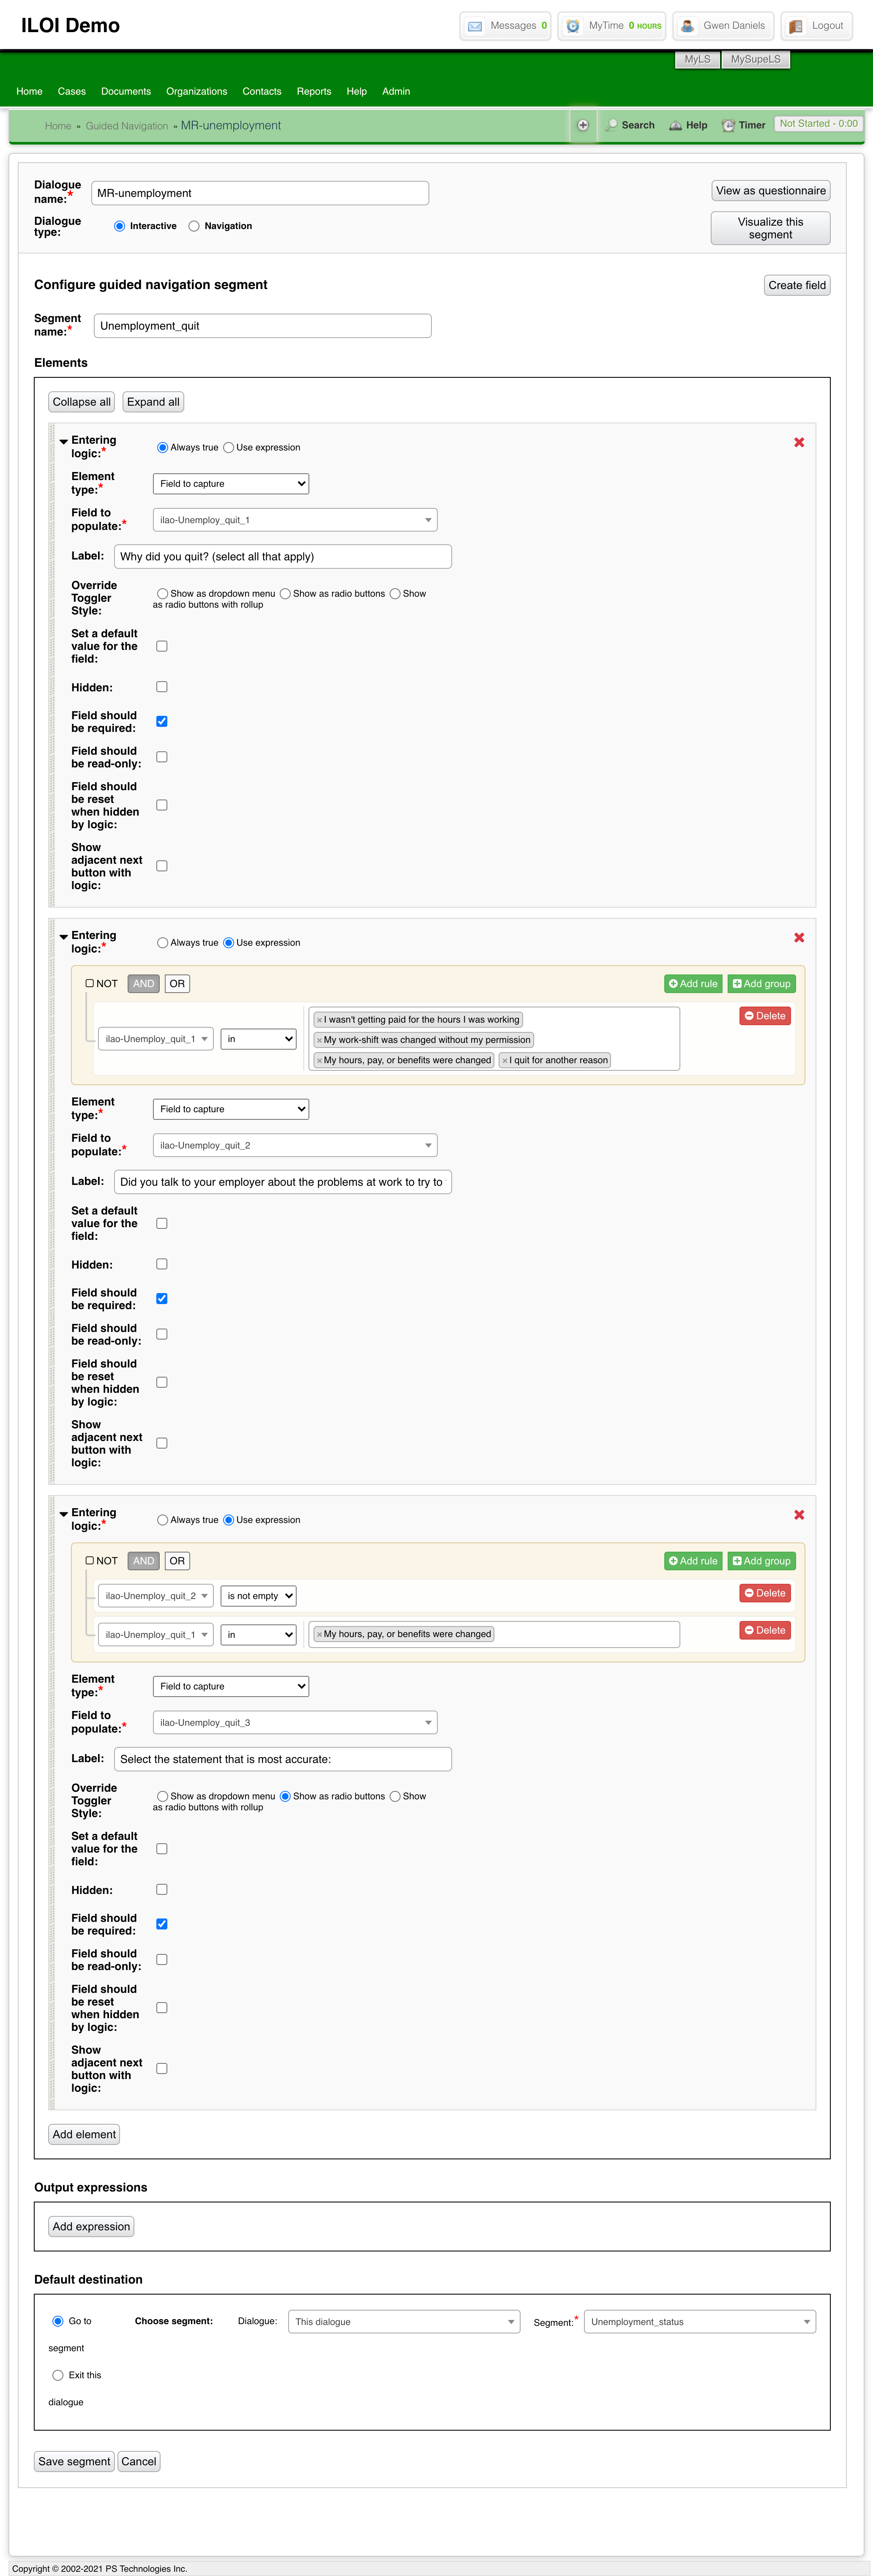This screenshot has height=2576, width=873.
Task: Delete the 'is not empty' rule
Action: tap(765, 1593)
